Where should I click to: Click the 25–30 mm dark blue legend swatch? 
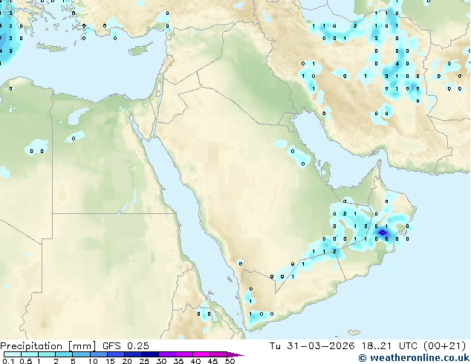[x=150, y=354]
